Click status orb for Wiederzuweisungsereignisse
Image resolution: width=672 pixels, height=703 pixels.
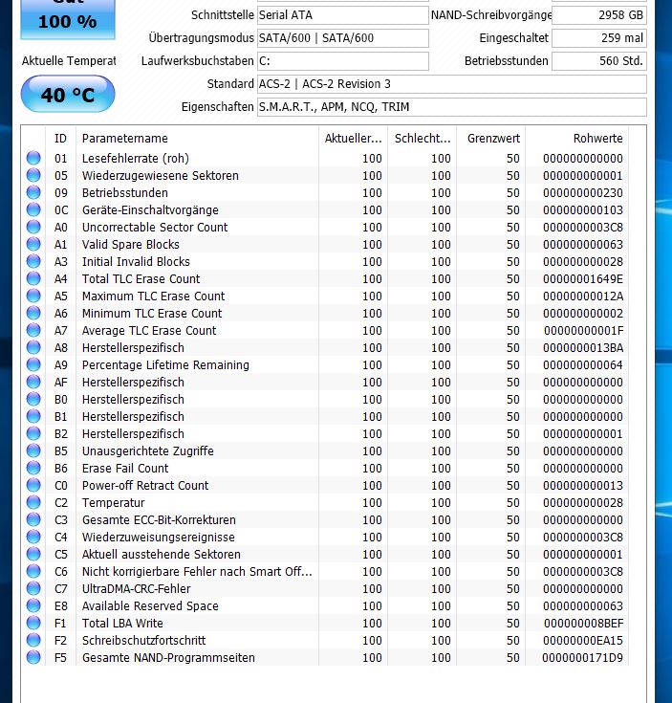[x=33, y=537]
